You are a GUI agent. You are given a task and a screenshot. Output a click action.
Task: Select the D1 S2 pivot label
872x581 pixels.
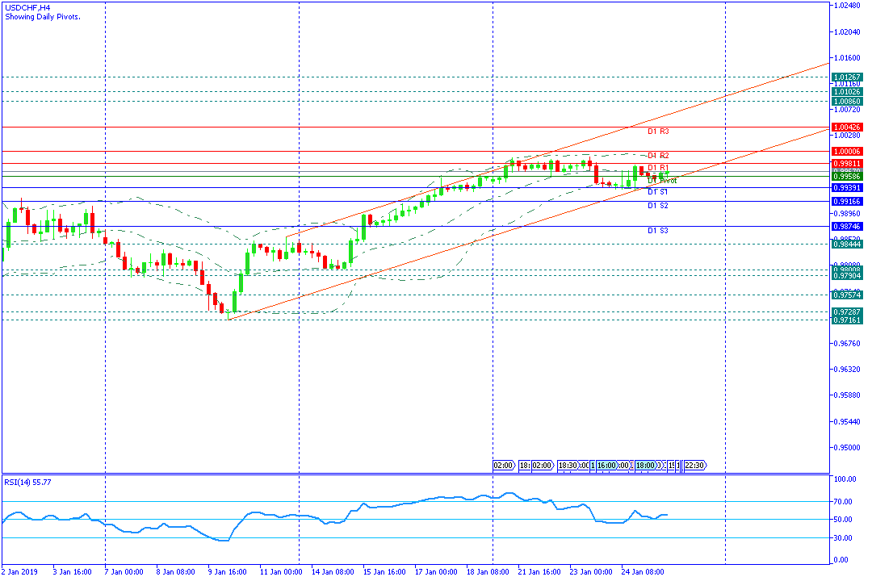point(657,206)
